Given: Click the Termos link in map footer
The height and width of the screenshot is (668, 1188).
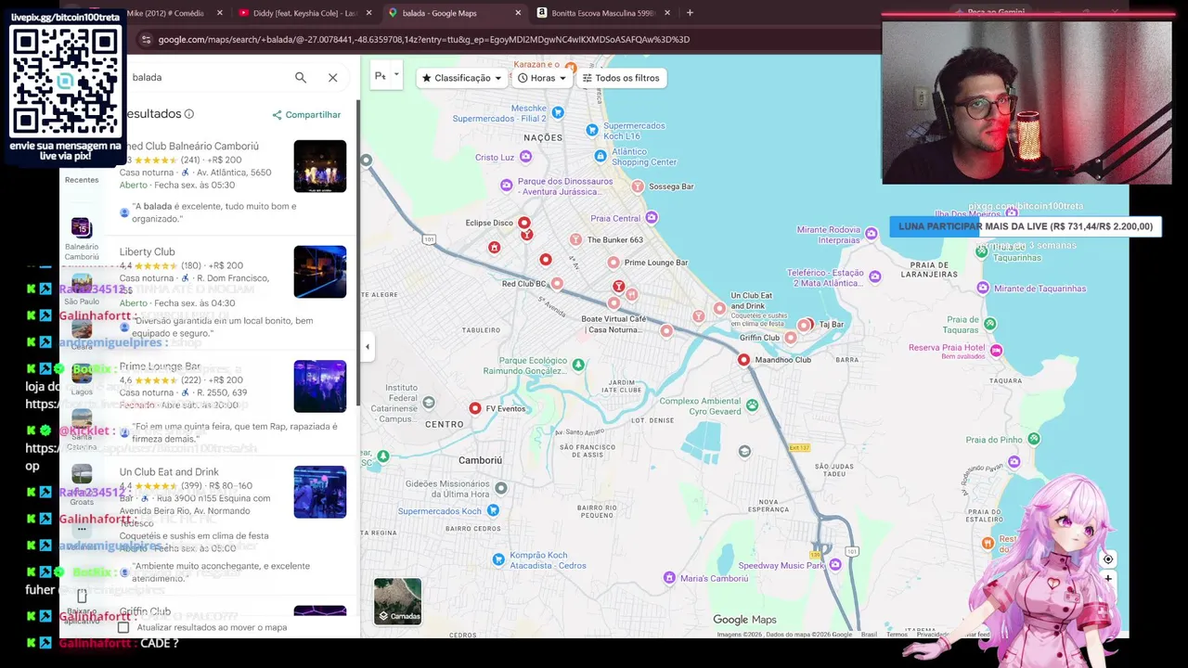Looking at the screenshot, I should (897, 635).
